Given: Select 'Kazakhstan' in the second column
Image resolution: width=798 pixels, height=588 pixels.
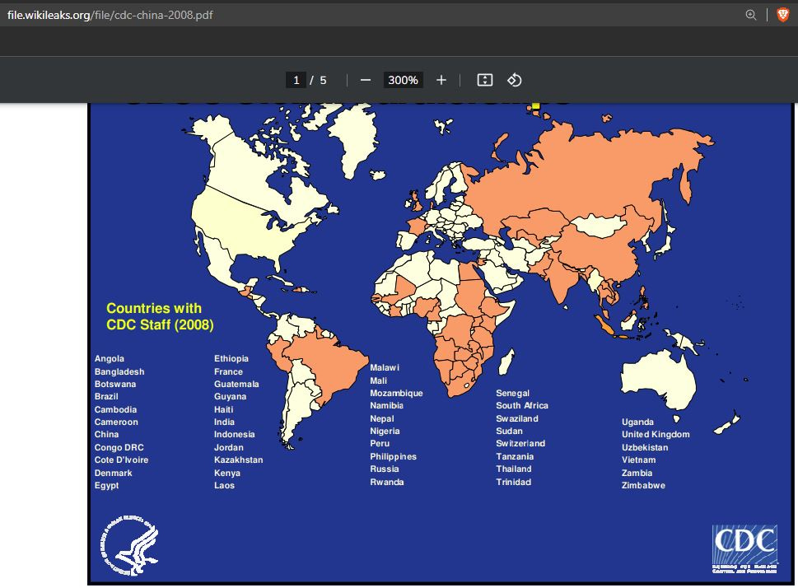Looking at the screenshot, I should click(239, 460).
